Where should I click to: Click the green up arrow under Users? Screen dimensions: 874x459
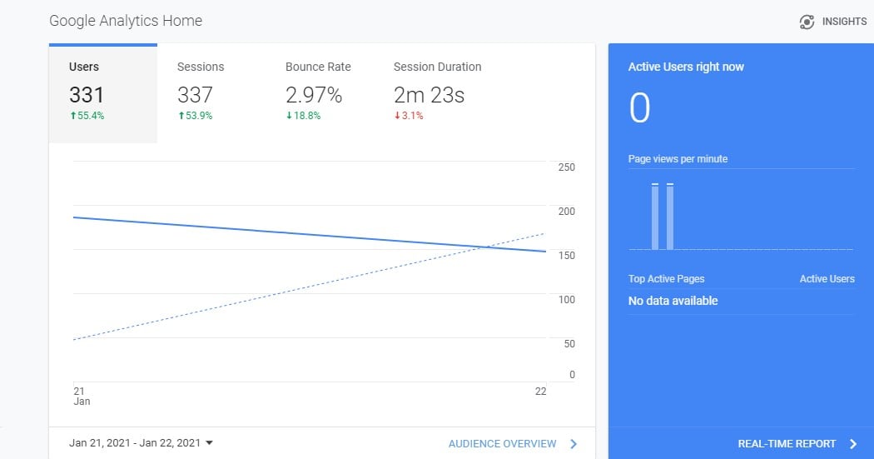(73, 116)
